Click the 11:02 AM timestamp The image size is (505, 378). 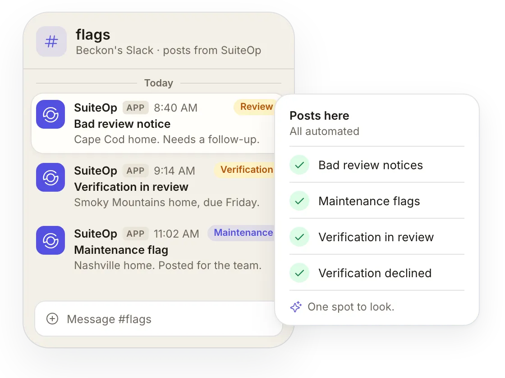pos(176,234)
